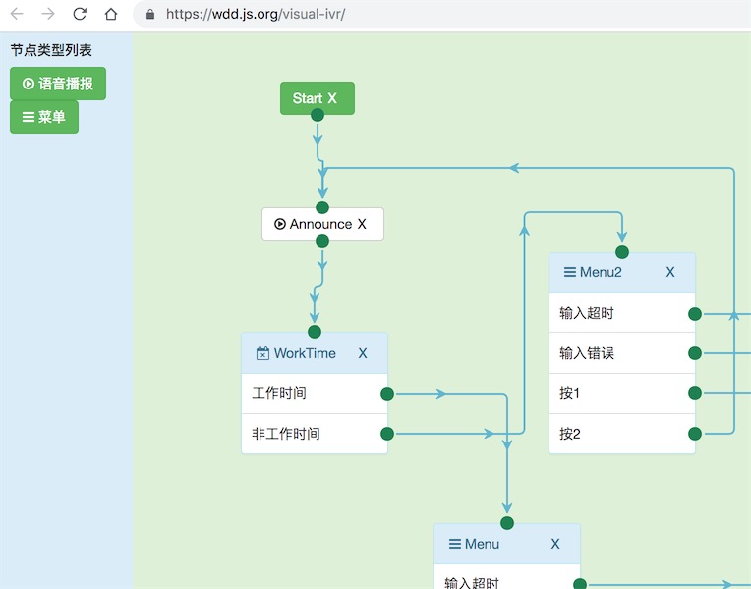The width and height of the screenshot is (751, 589).
Task: Click the Menu2 输入错误 output port
Action: (x=695, y=353)
